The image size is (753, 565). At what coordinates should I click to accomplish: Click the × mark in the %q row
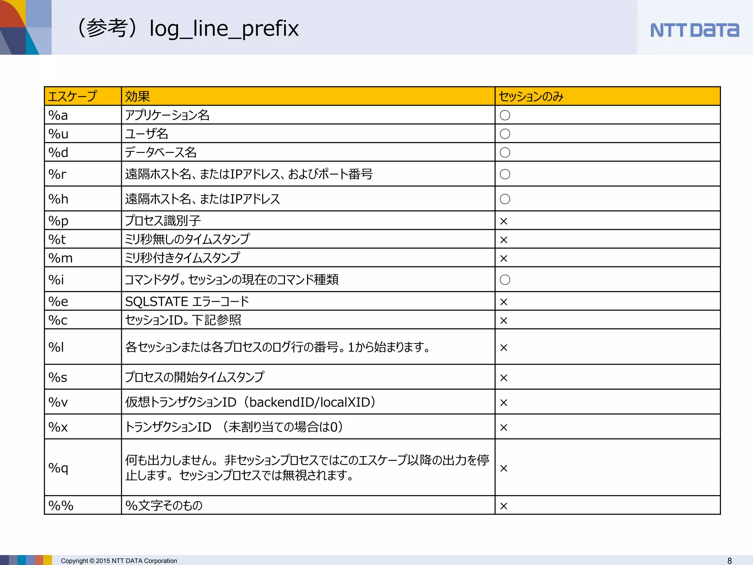pyautogui.click(x=504, y=469)
